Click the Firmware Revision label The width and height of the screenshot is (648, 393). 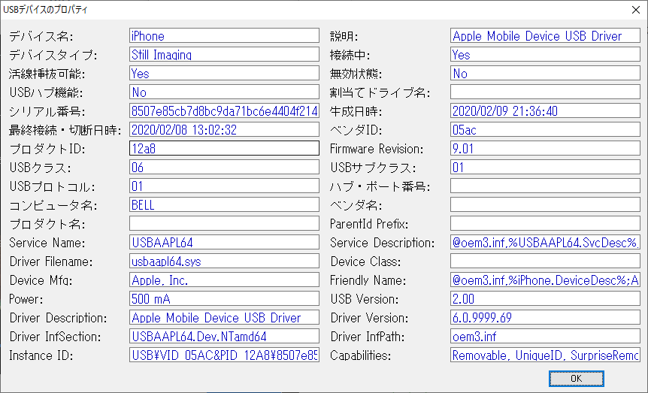click(377, 149)
